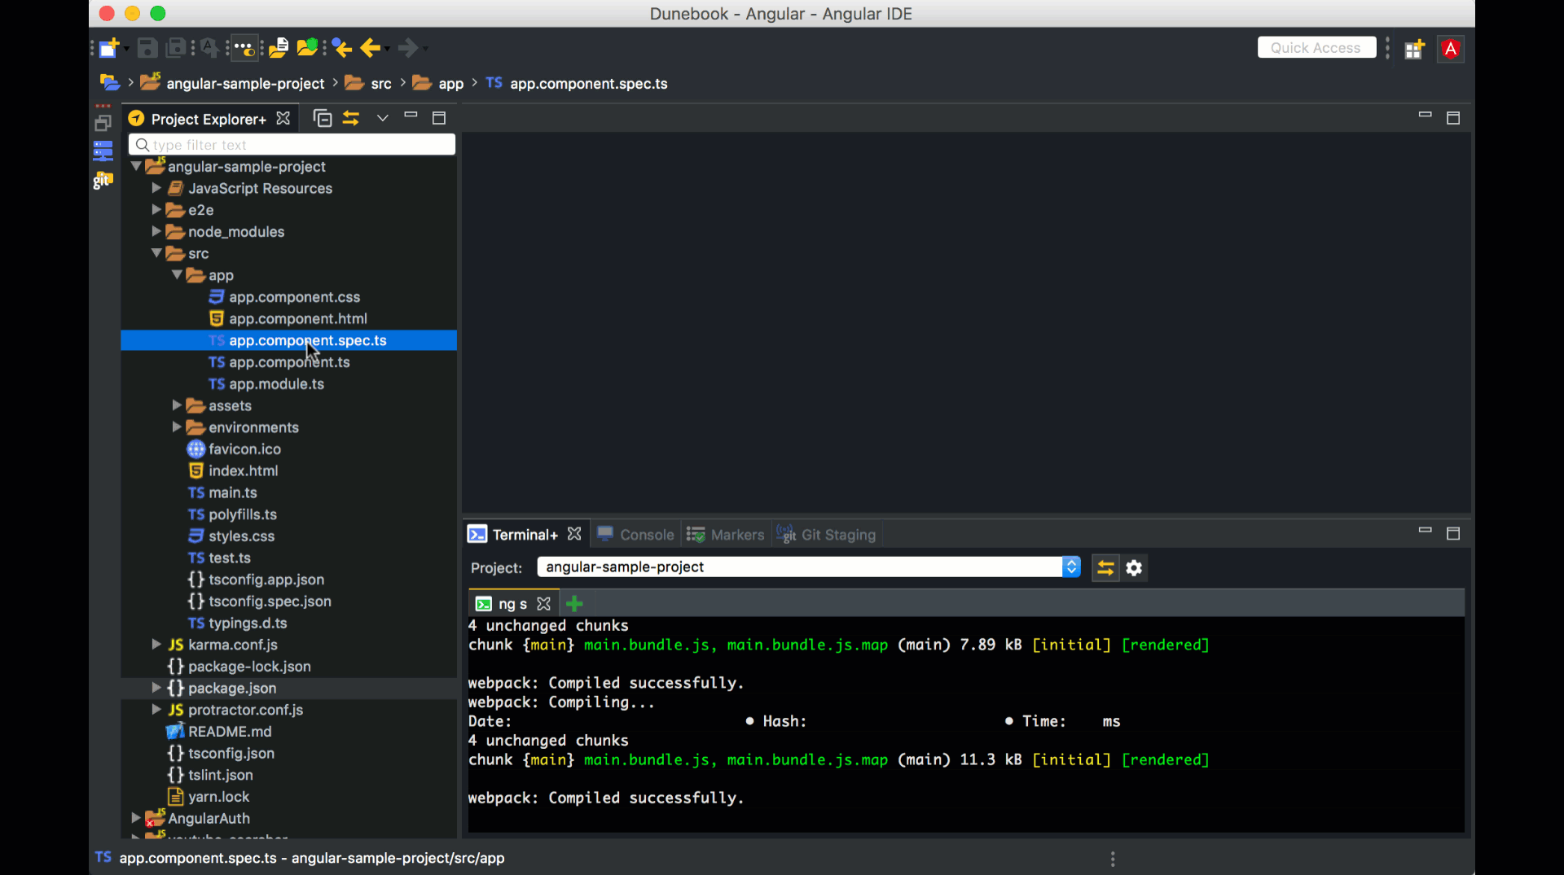Click src in the breadcrumb path
This screenshot has height=875, width=1564.
381,84
